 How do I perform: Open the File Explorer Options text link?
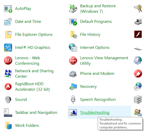click(34, 35)
